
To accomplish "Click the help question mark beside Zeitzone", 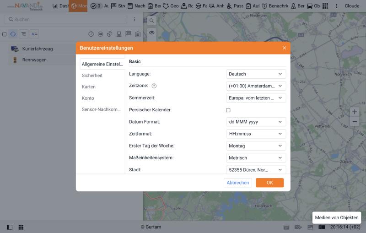I will tap(154, 86).
